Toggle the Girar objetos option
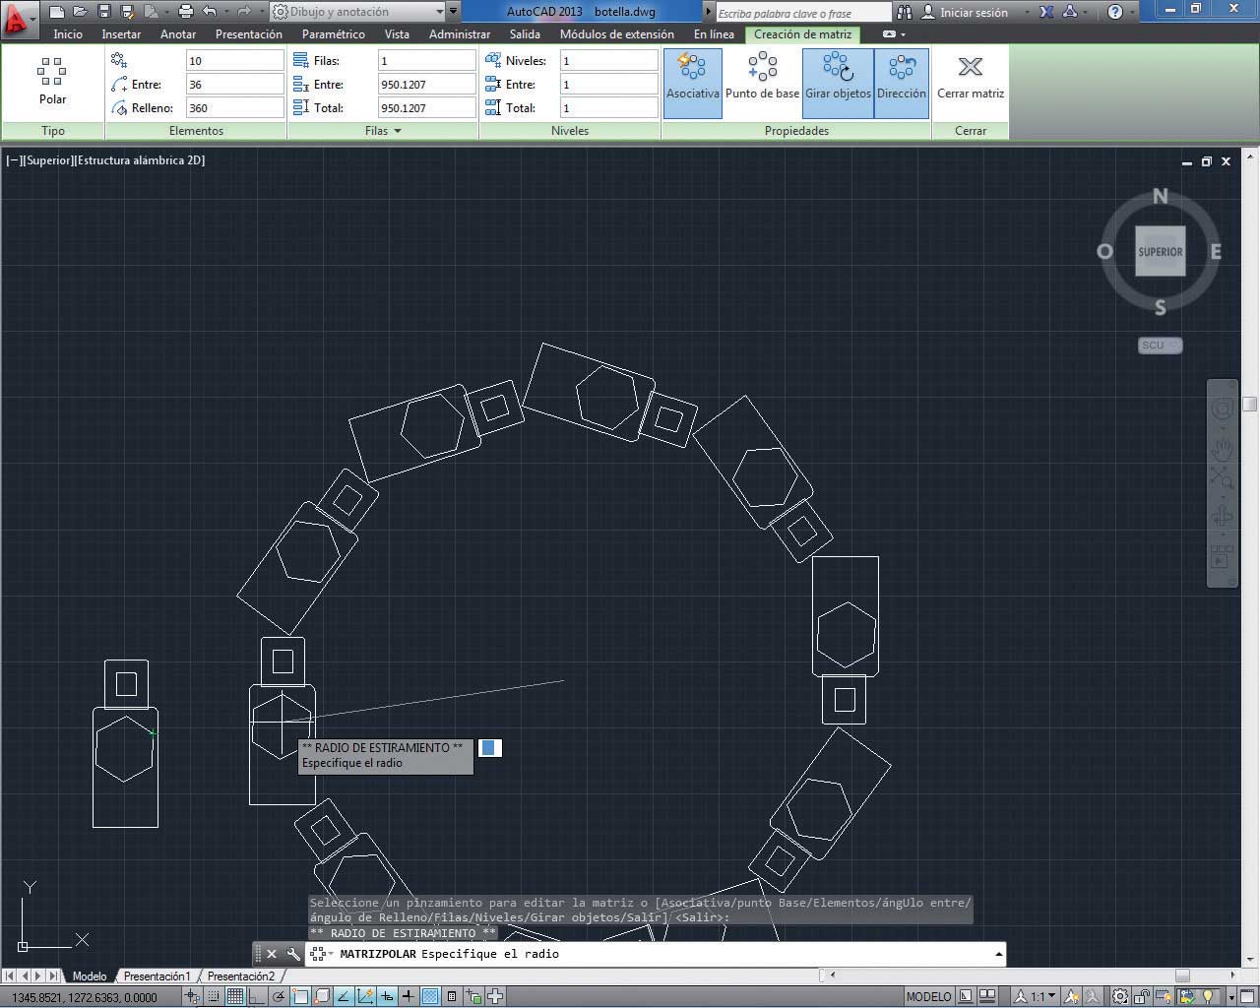Screen dimensions: 1260x1008 (x=838, y=79)
